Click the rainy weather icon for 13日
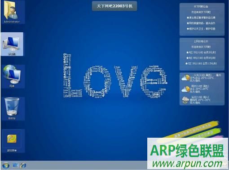Viewport: 229px width, 170px height. point(185,100)
